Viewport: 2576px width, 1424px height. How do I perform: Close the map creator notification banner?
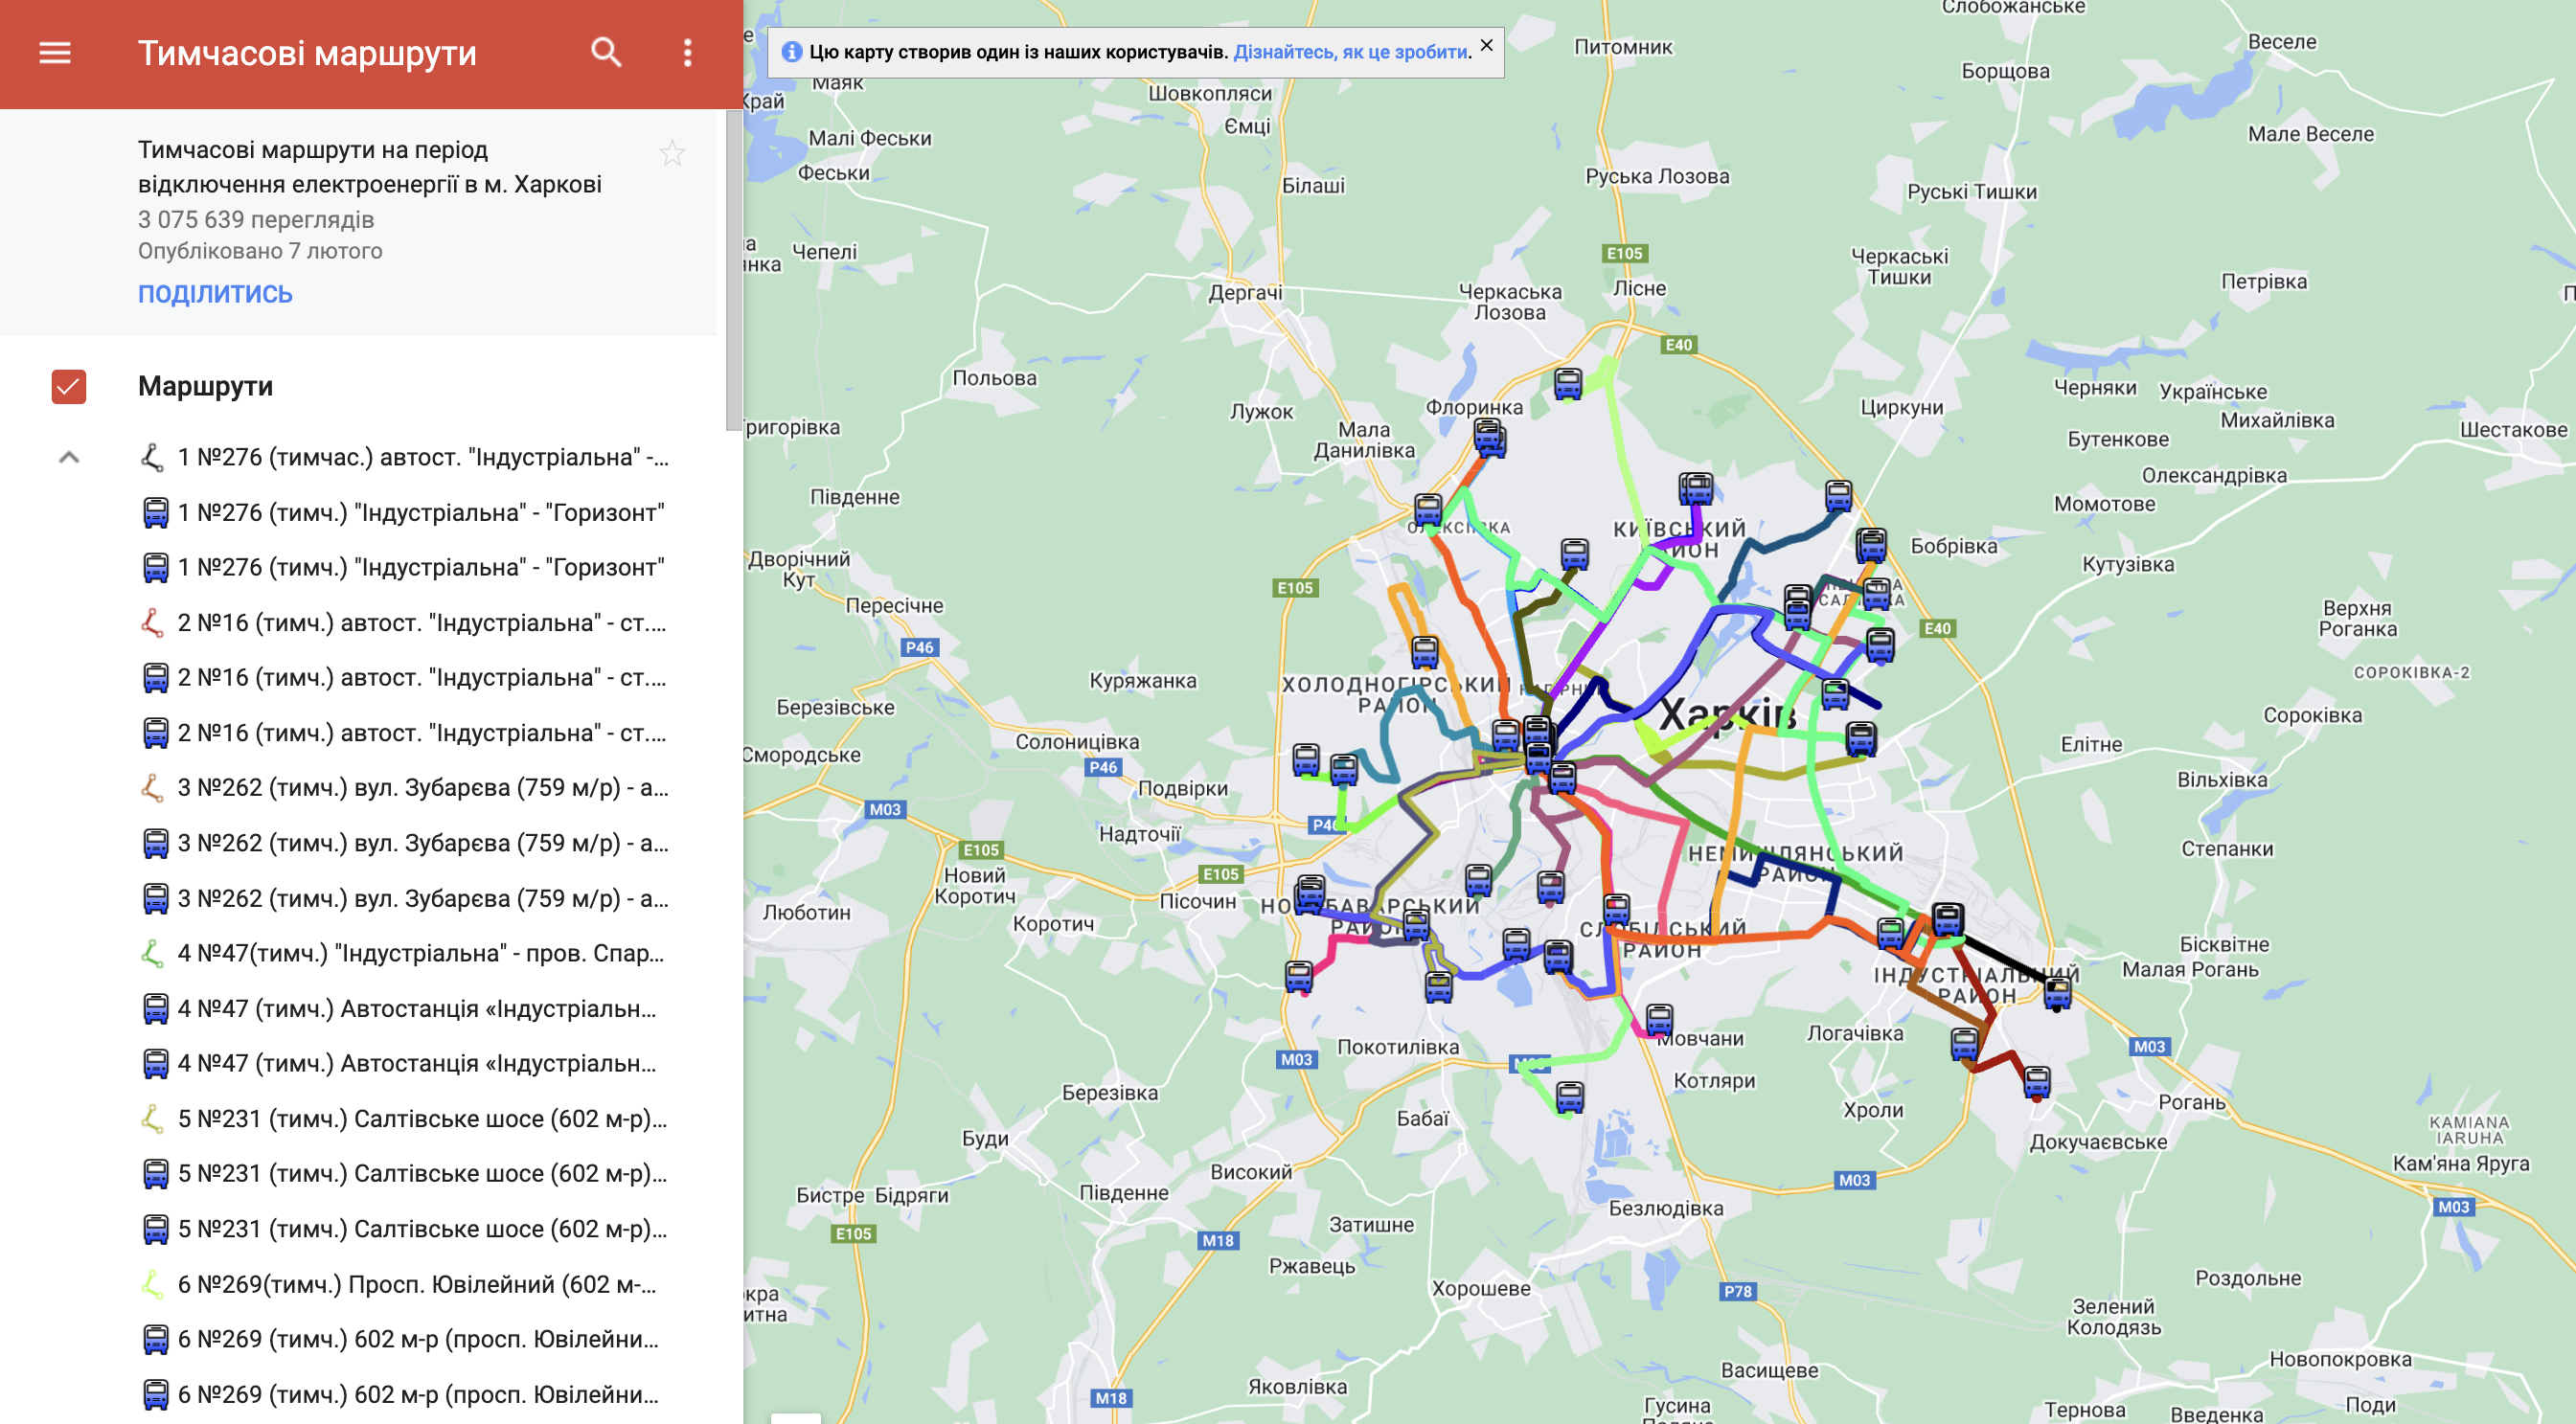coord(1486,45)
